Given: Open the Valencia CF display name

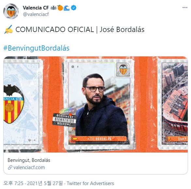Looking at the screenshot, I should (36, 8).
